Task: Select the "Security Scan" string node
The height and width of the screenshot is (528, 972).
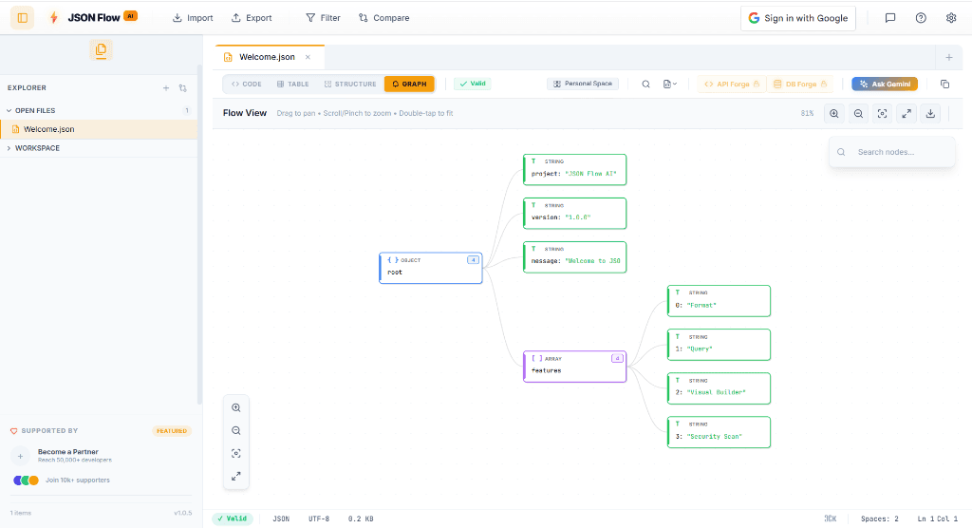Action: [x=719, y=432]
